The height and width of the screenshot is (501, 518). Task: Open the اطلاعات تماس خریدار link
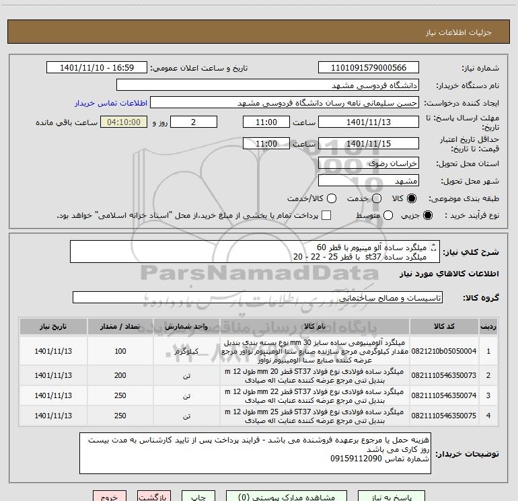(111, 103)
